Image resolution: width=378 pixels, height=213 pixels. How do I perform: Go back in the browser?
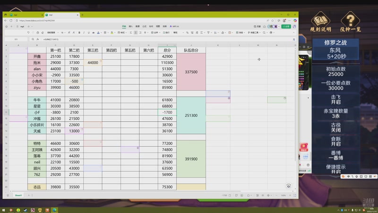(x=6, y=20)
